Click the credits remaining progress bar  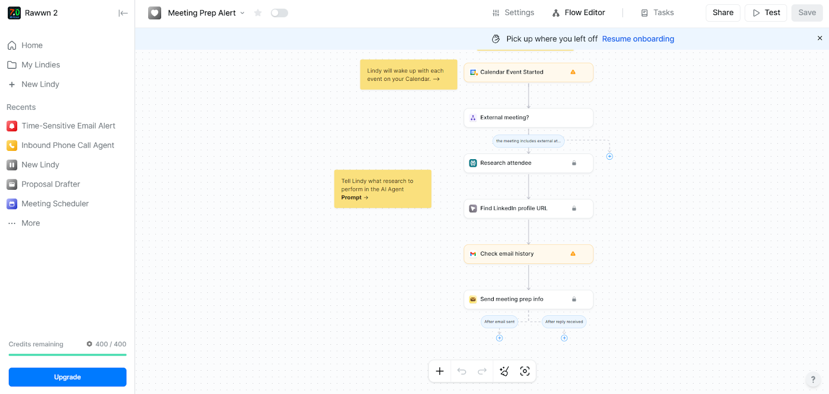67,355
